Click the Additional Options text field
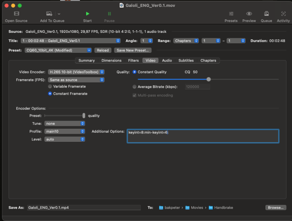 pyautogui.click(x=203, y=136)
